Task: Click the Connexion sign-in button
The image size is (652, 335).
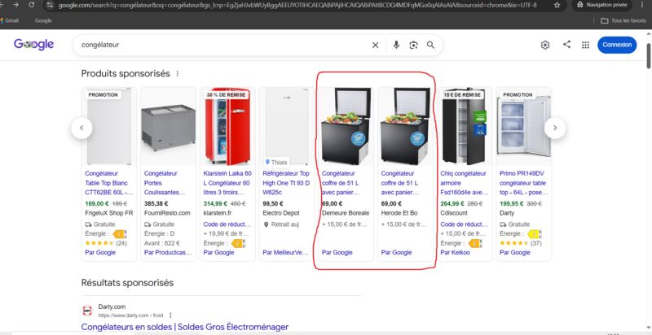Action: pyautogui.click(x=617, y=45)
